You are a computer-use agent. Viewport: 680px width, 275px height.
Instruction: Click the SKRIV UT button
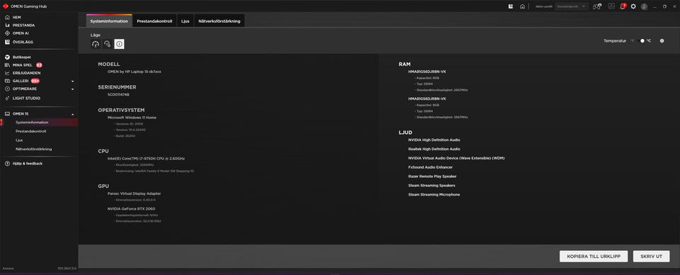tap(651, 257)
